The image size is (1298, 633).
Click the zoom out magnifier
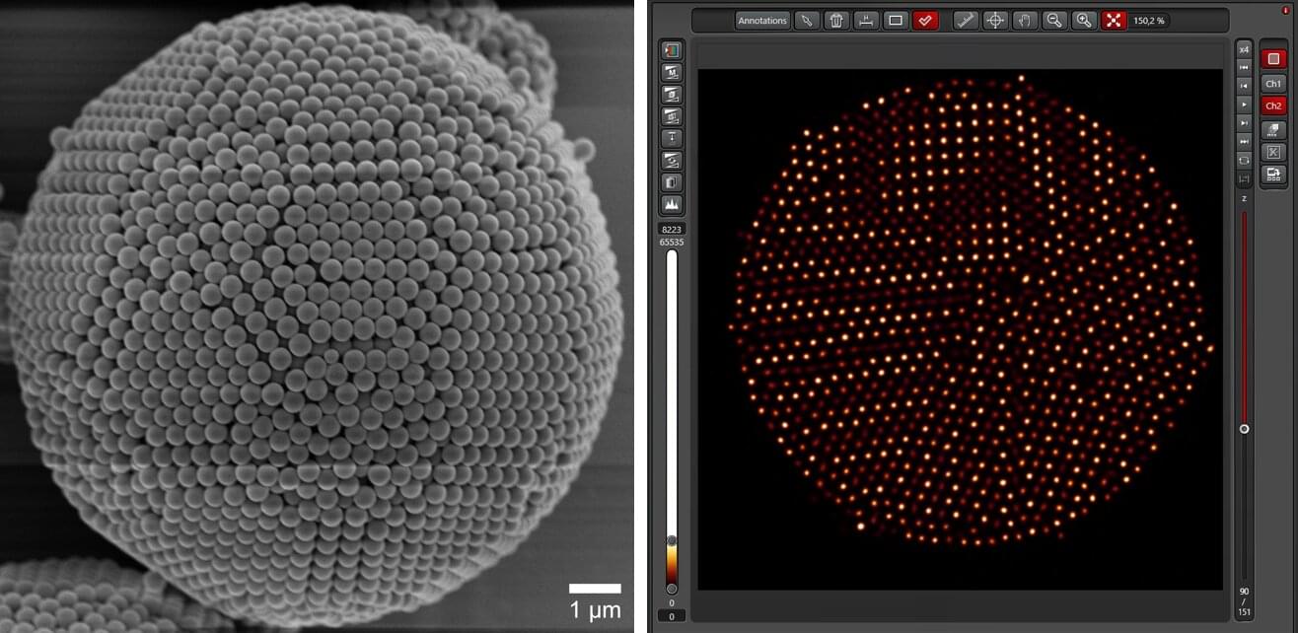(1055, 20)
